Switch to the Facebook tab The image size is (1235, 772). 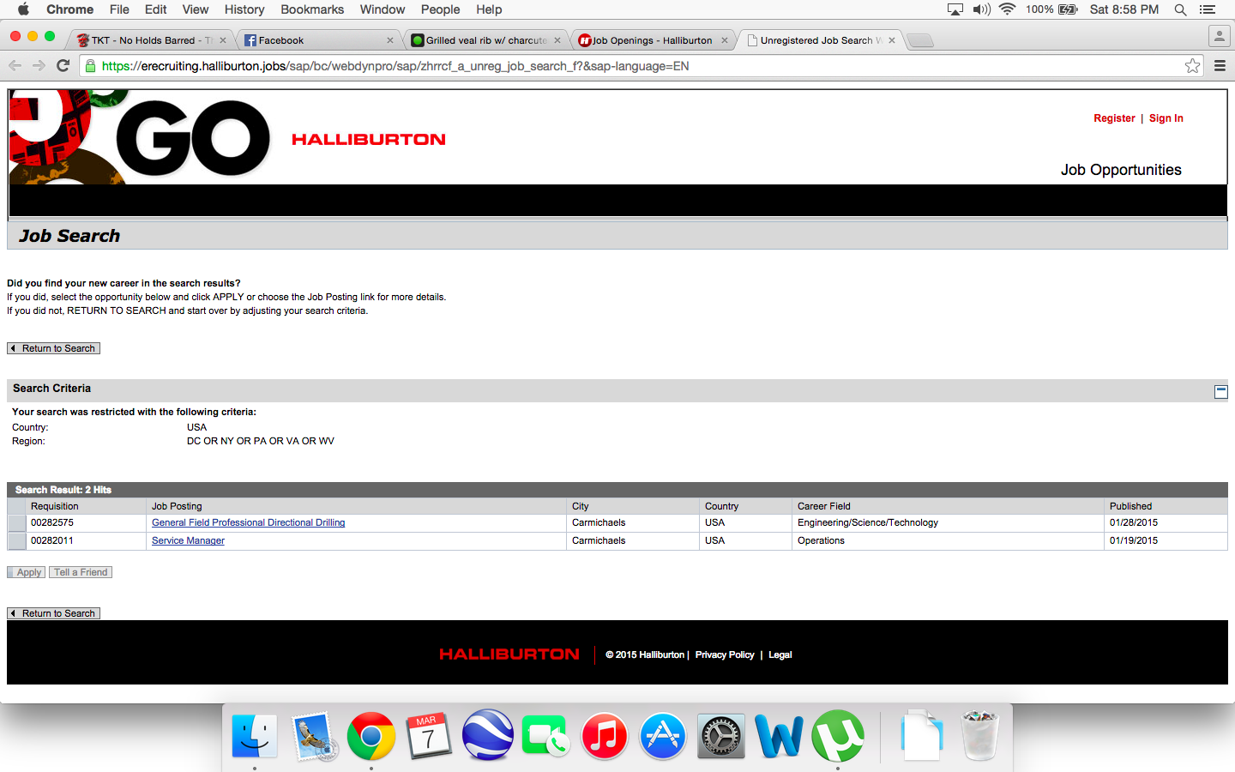tap(317, 40)
